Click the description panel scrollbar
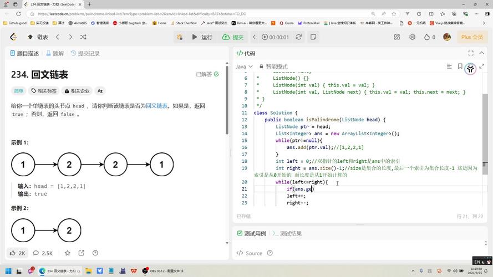This screenshot has width=493, height=277. click(227, 100)
